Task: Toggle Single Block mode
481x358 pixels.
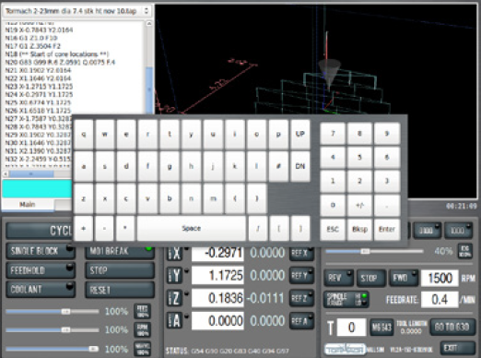Action: pos(41,251)
